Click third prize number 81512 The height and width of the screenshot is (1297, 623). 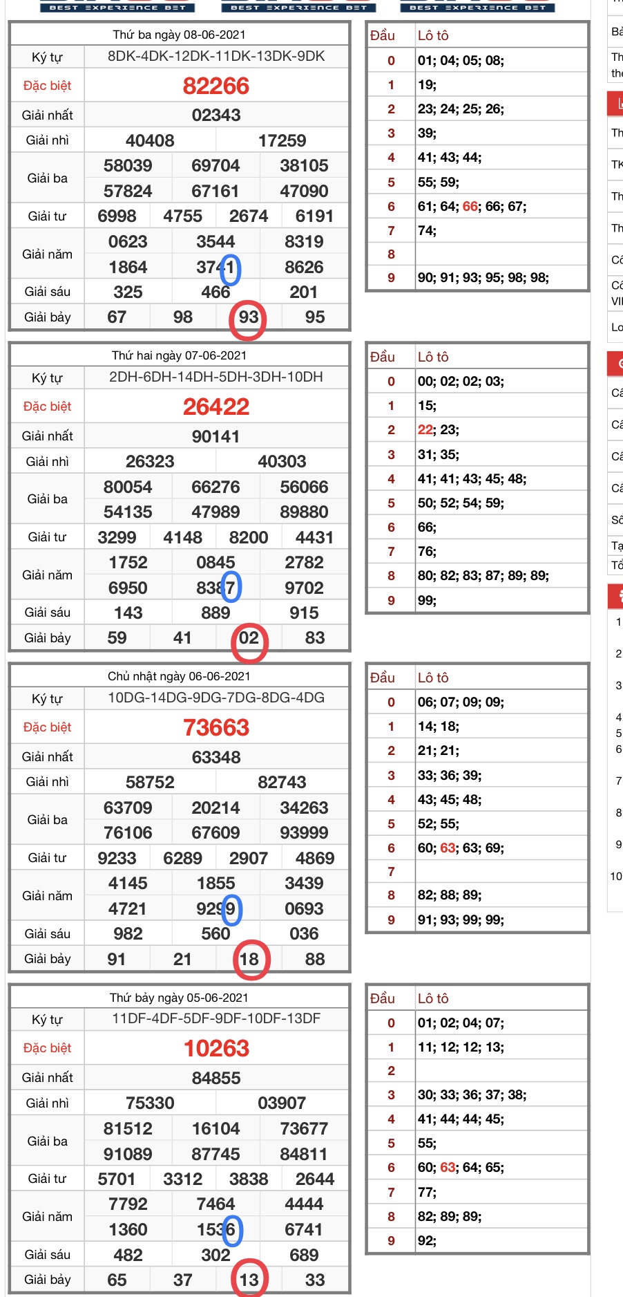point(128,1128)
